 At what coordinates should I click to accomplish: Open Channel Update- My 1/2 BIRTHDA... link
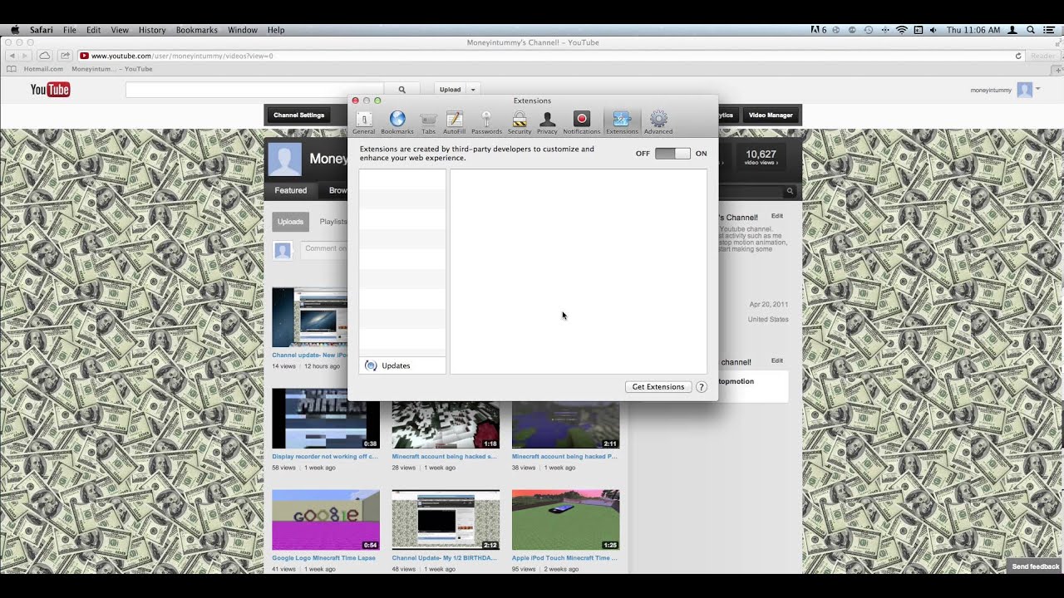(445, 558)
